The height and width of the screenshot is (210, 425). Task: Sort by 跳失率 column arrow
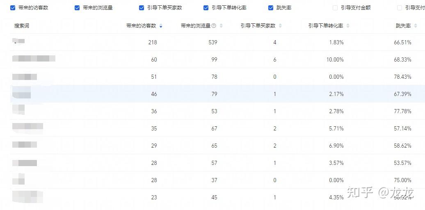[416, 26]
